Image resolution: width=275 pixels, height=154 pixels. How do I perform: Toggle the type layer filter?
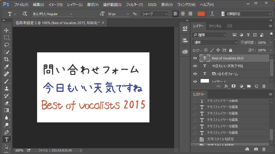coord(248,35)
